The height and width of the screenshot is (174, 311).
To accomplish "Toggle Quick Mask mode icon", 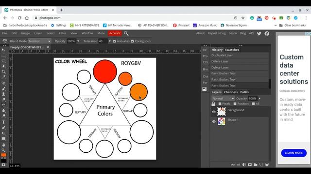I will tap(3, 165).
